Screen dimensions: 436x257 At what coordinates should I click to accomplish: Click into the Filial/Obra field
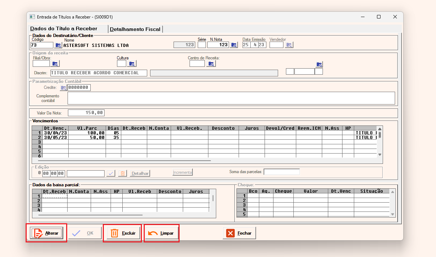(41, 64)
